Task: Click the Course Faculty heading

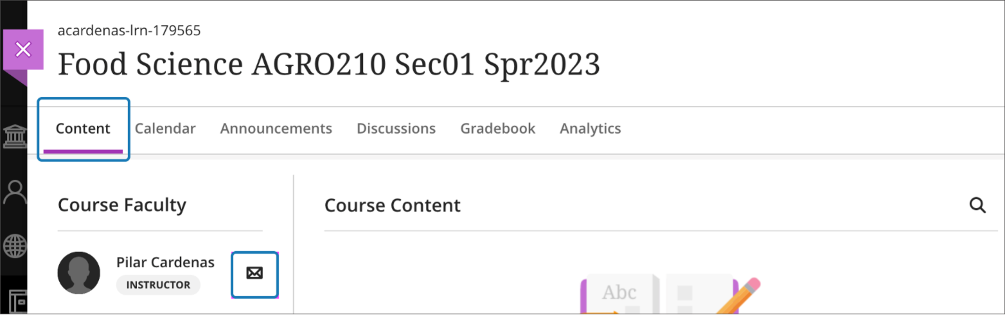Action: (122, 205)
